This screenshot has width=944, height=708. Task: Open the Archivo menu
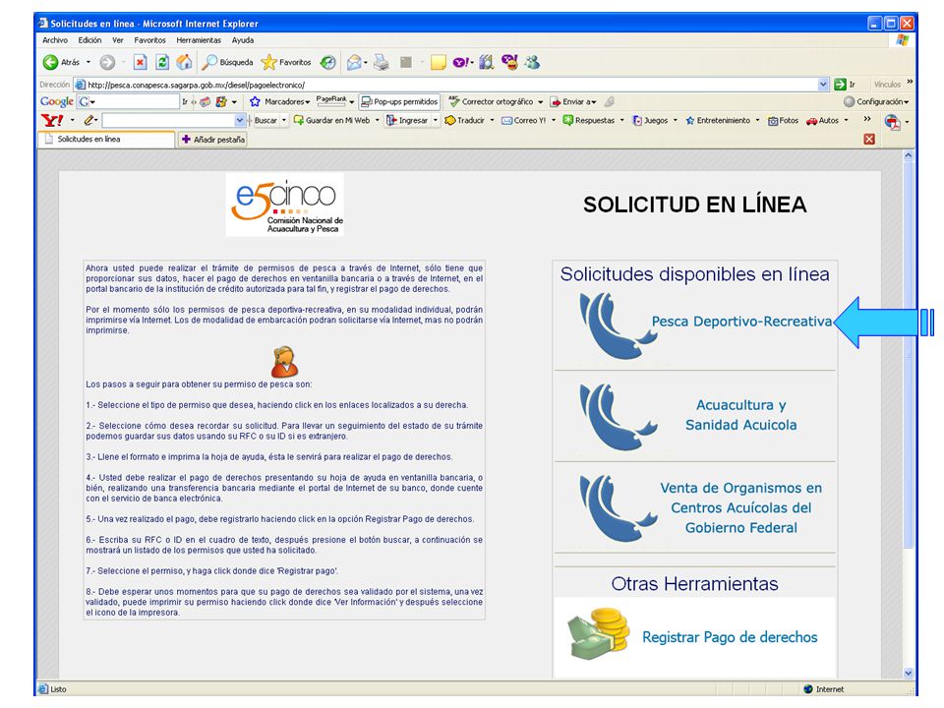tap(55, 40)
